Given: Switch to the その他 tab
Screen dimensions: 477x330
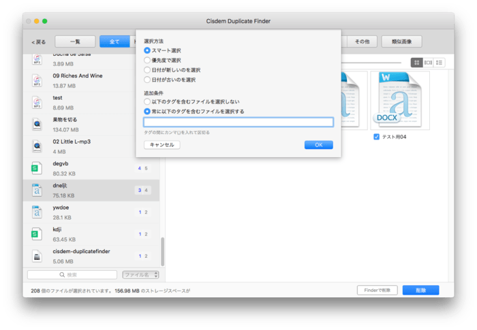Looking at the screenshot, I should [x=362, y=42].
